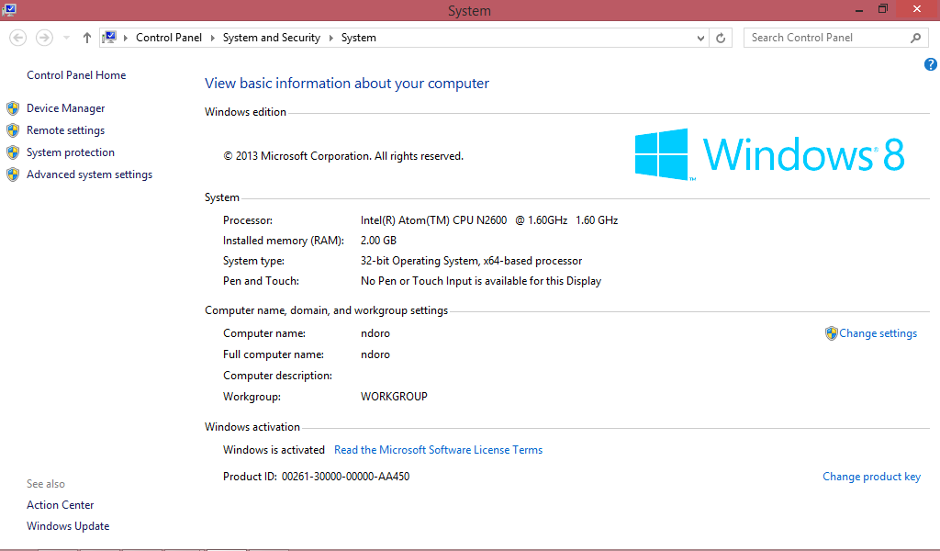Go up one level with Up arrow
Screen dimensions: 940x551
[87, 38]
